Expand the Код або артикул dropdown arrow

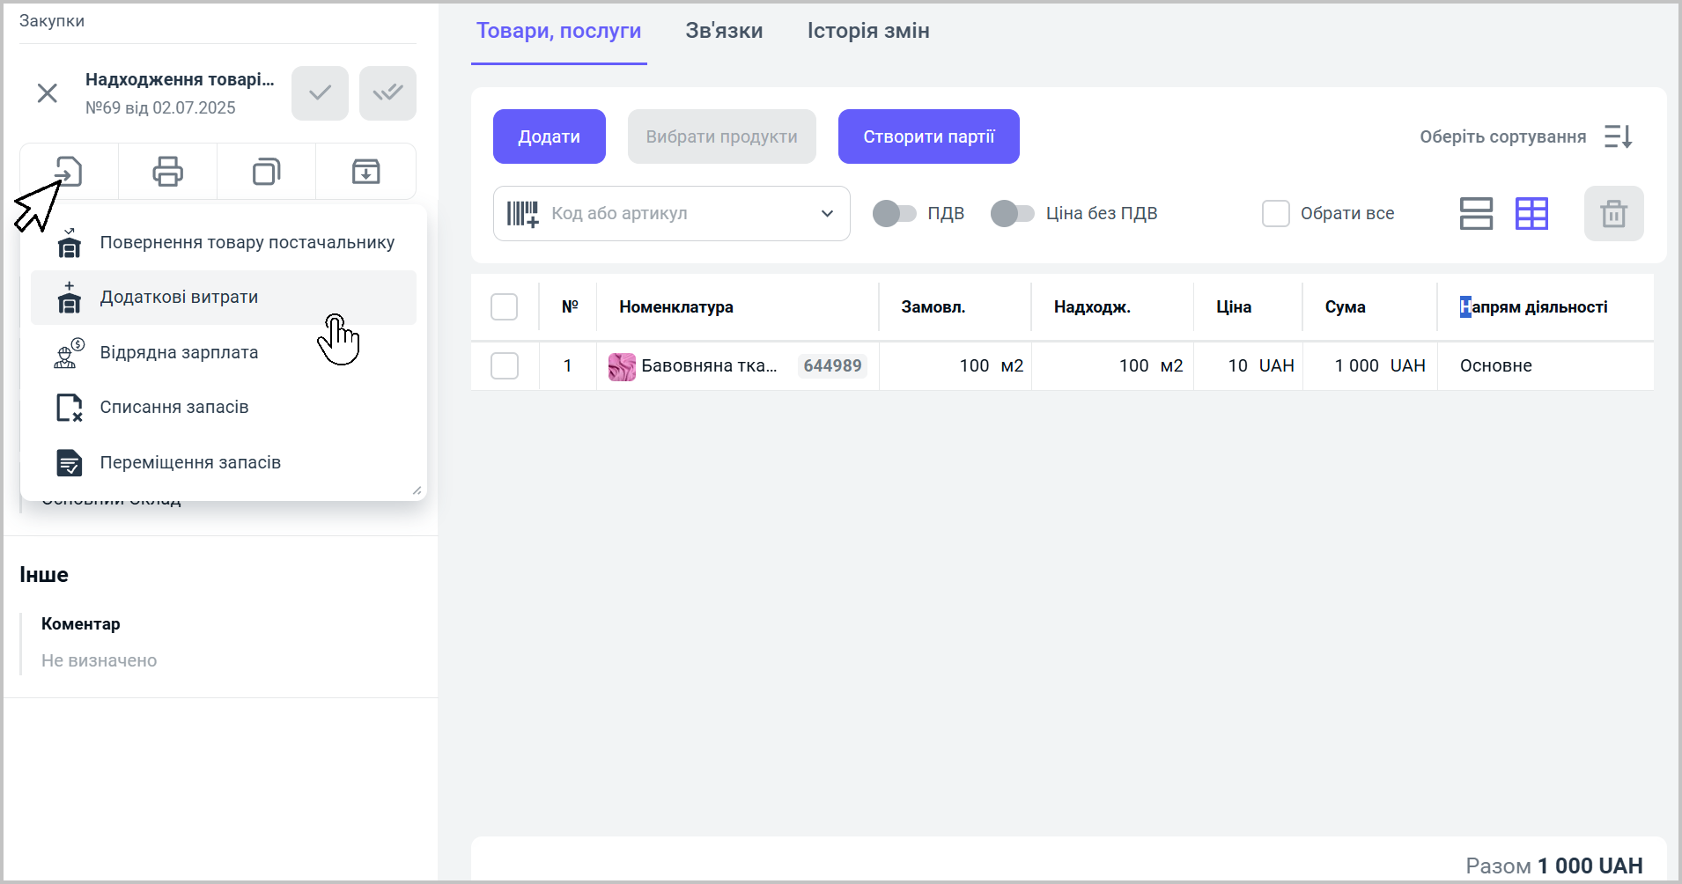coord(827,214)
